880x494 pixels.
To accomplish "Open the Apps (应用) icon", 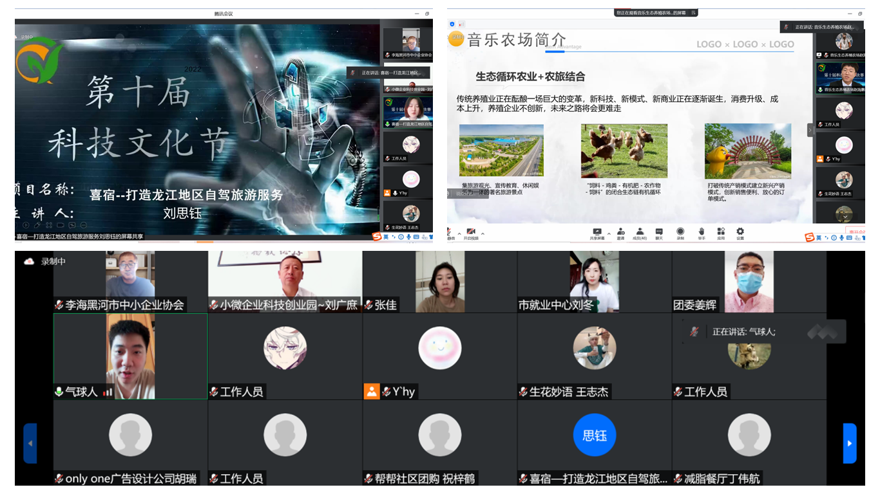I will (x=721, y=232).
